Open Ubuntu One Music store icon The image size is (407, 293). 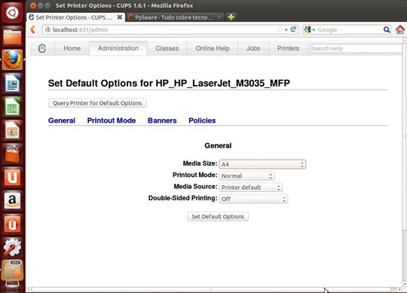[x=12, y=224]
